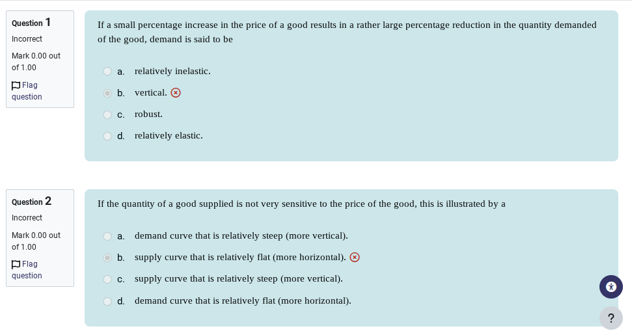Click the flag icon for Question 2
The image size is (632, 333).
pos(16,264)
